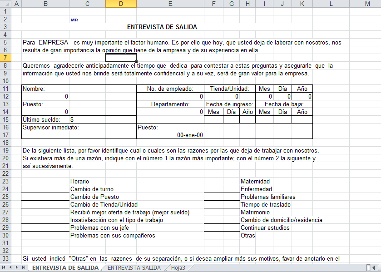Viewport: 381px width, 272px height.
Task: Click Insatisfacción con el tipo de trabajo
Action: pos(117,220)
